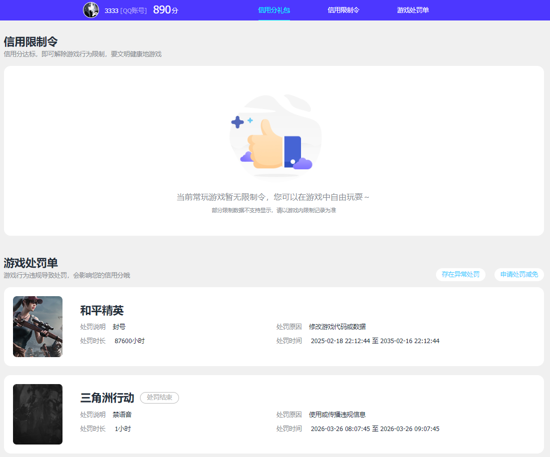The height and width of the screenshot is (457, 550).
Task: Click the 1小时 penalty duration
Action: 123,429
